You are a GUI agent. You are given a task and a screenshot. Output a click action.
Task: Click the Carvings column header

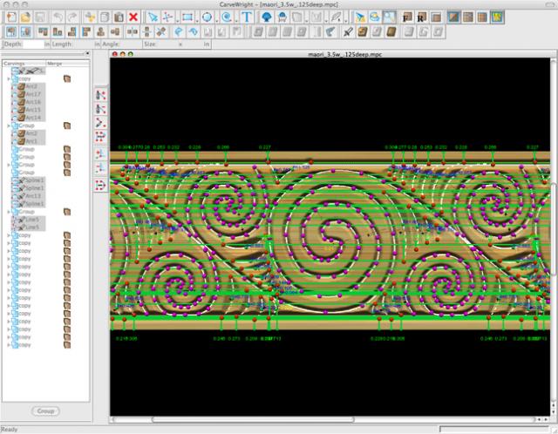coord(16,64)
